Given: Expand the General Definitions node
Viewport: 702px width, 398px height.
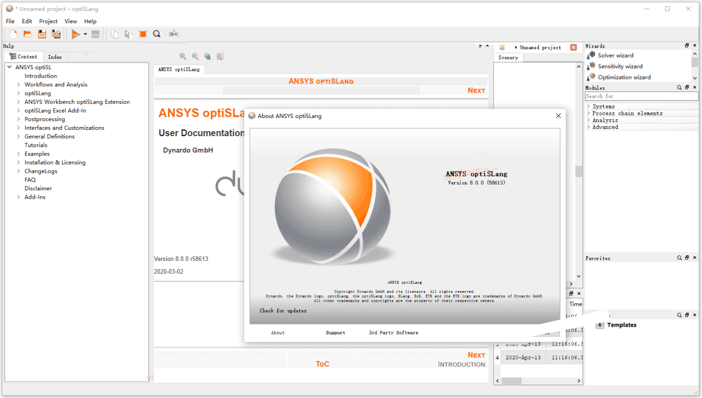Looking at the screenshot, I should [18, 137].
